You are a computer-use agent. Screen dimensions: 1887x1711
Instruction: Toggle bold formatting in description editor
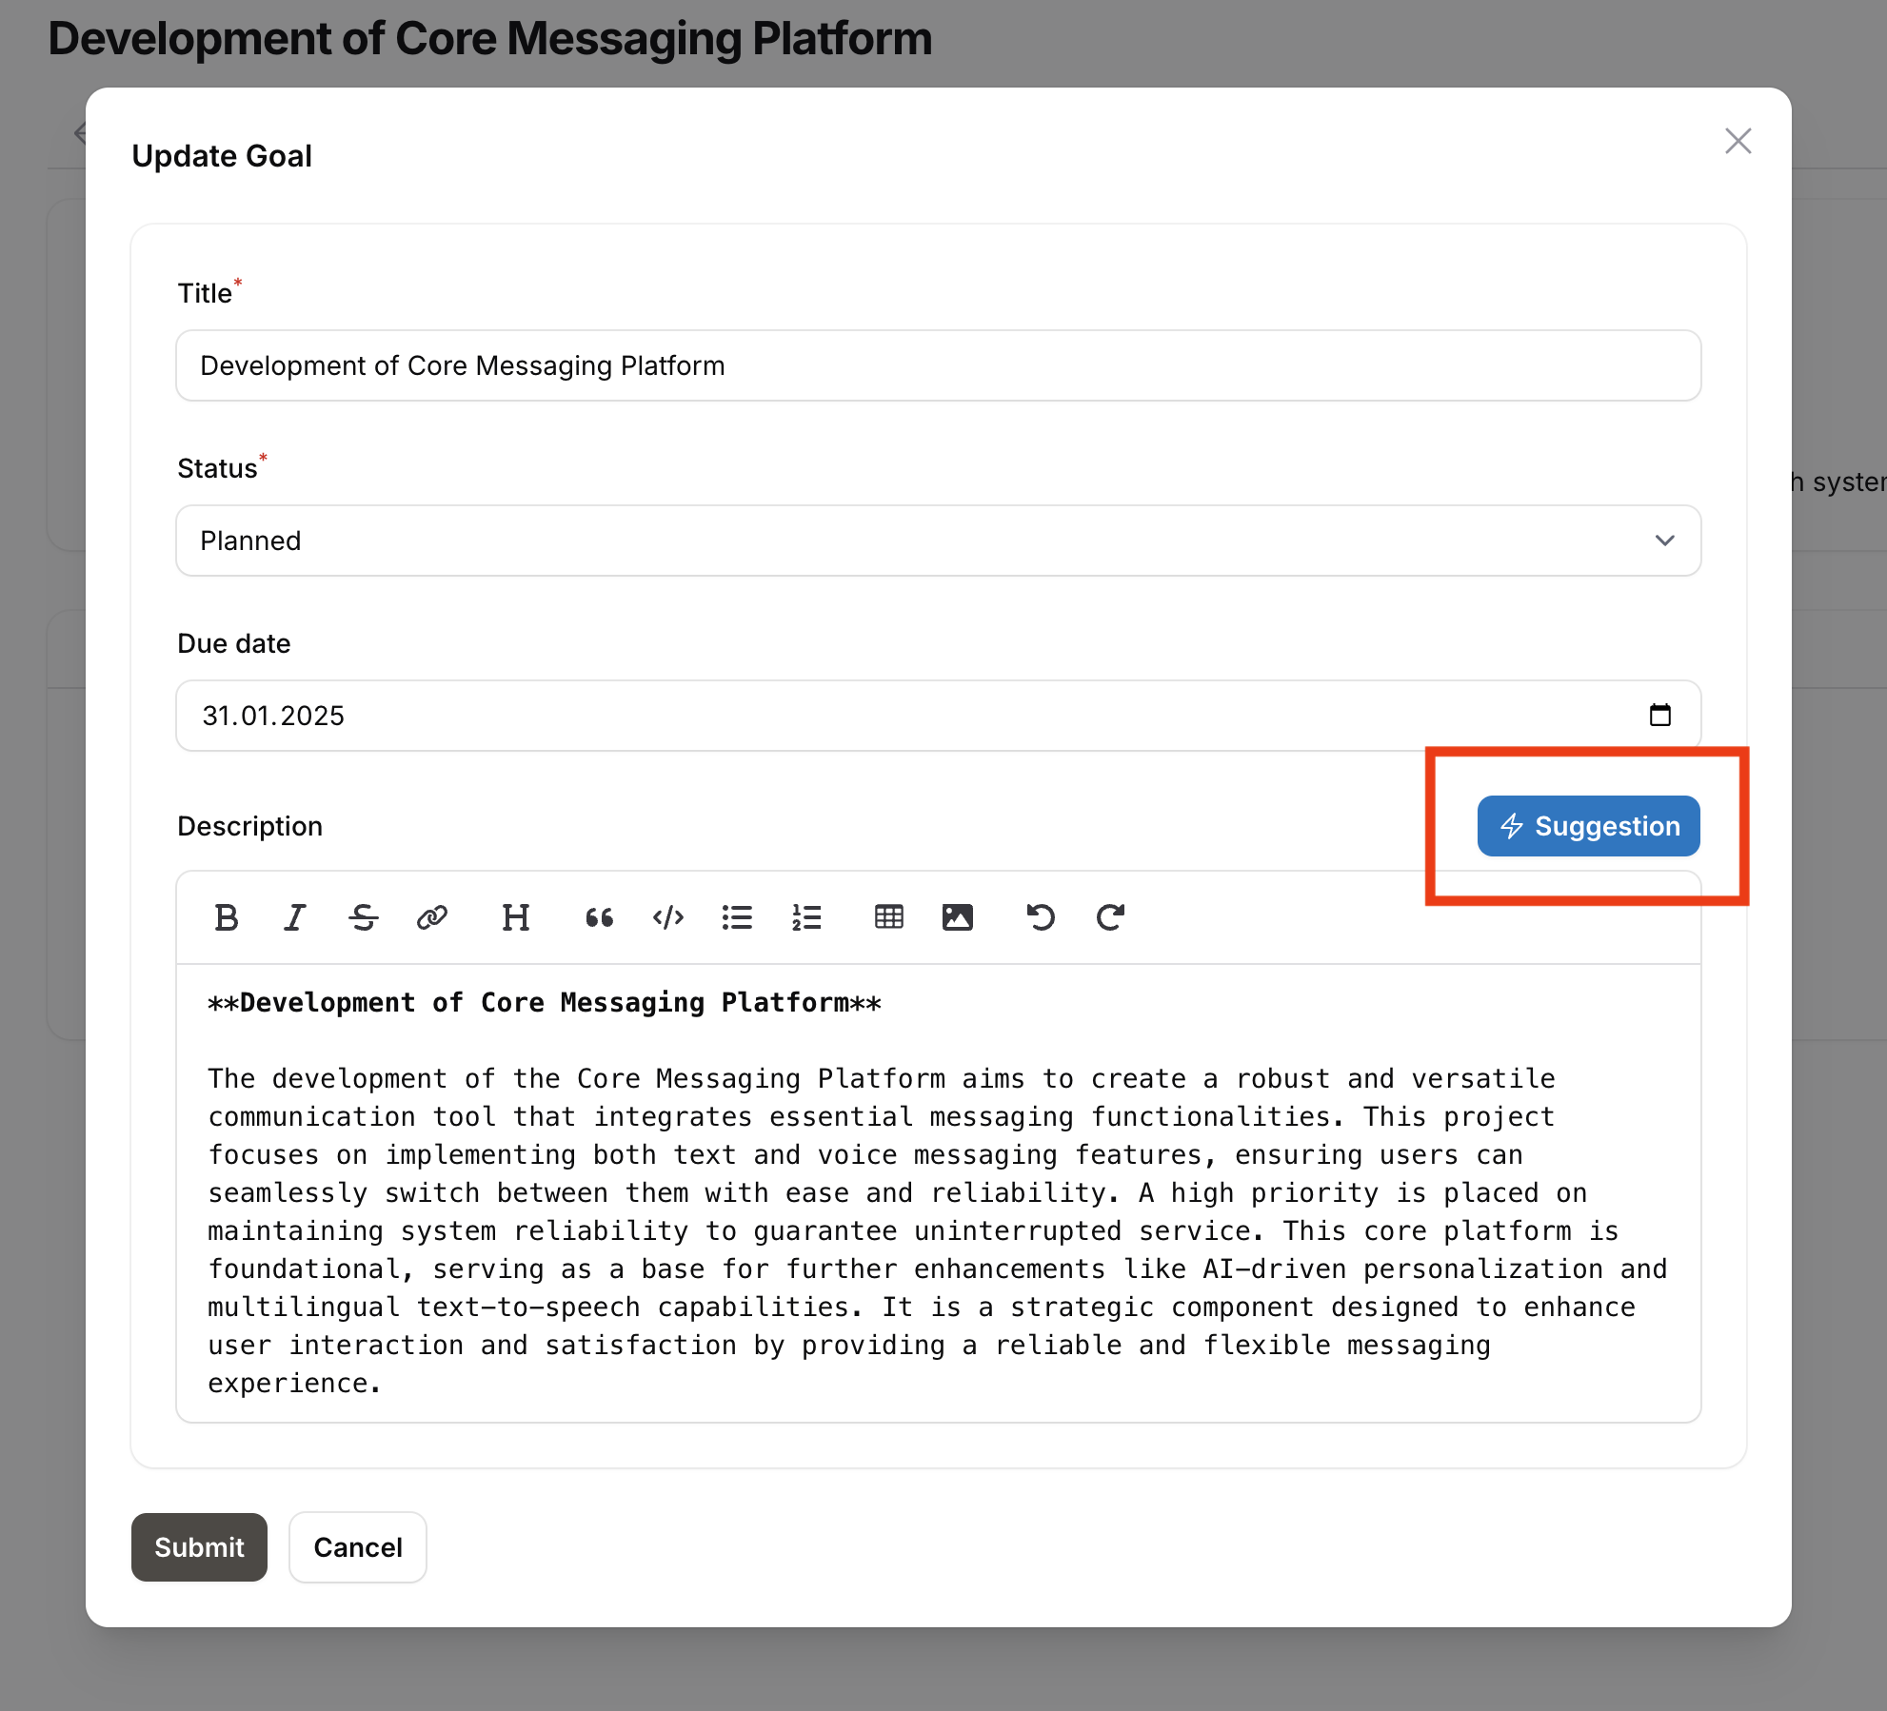[x=227, y=917]
